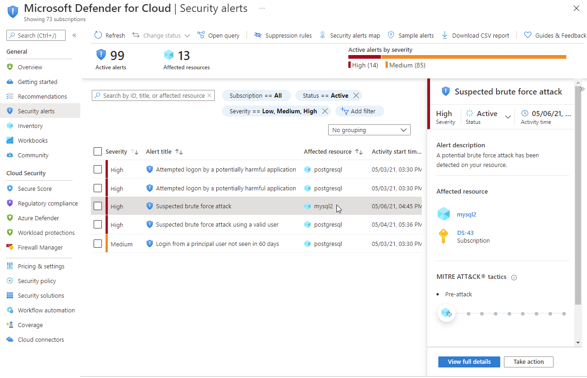Click the Subscription == All filter pill
This screenshot has height=378, width=587.
(x=256, y=95)
